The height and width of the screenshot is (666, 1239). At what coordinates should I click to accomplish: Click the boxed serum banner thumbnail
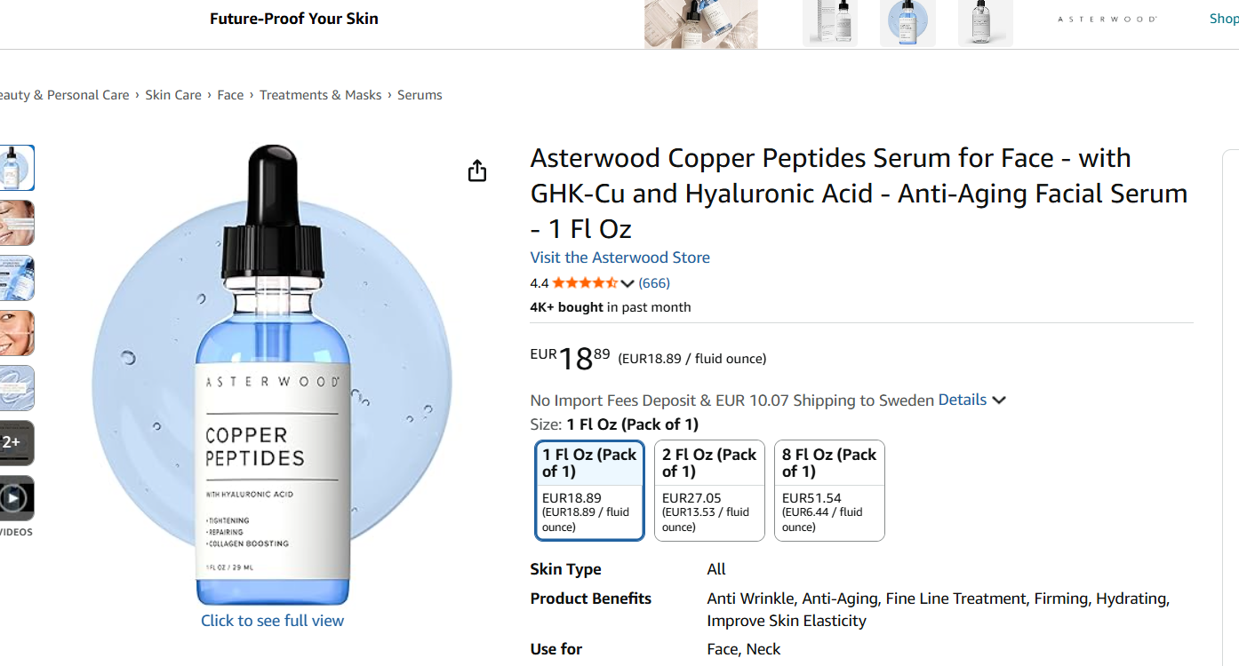pyautogui.click(x=829, y=23)
